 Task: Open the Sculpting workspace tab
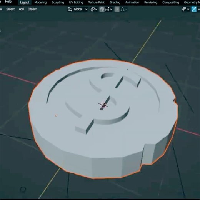point(58,2)
